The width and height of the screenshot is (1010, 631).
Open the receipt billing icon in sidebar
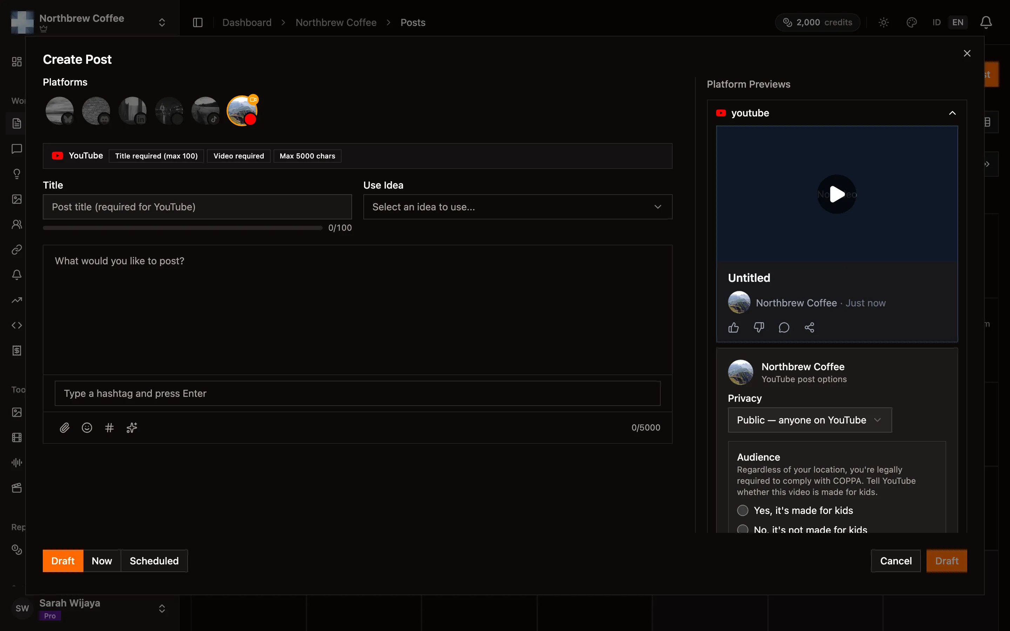point(17,351)
